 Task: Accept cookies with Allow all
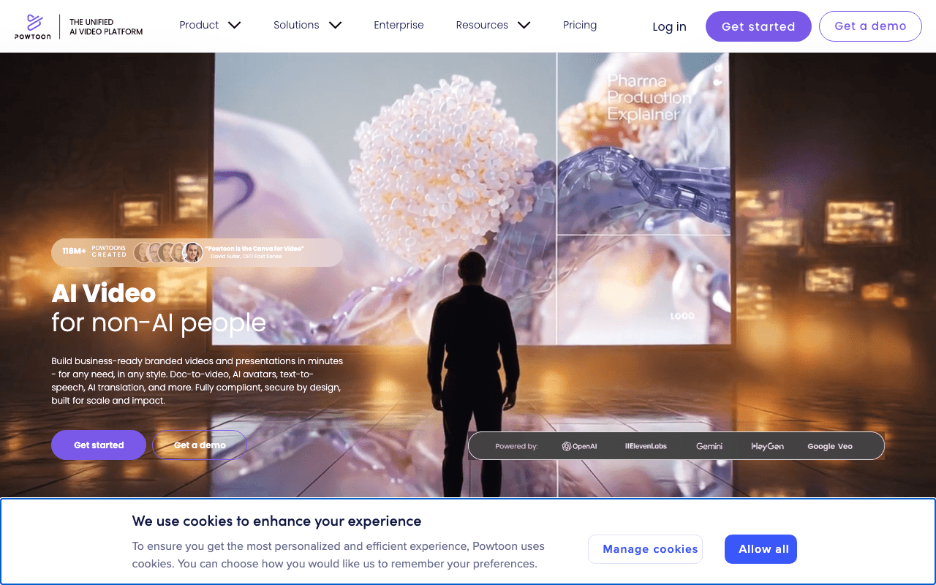(760, 549)
